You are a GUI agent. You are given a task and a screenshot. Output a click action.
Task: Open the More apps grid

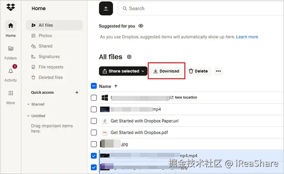[x=11, y=97]
